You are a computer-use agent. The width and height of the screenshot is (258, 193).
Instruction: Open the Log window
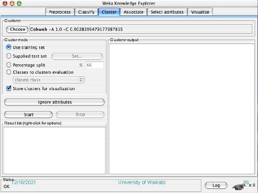(216, 185)
